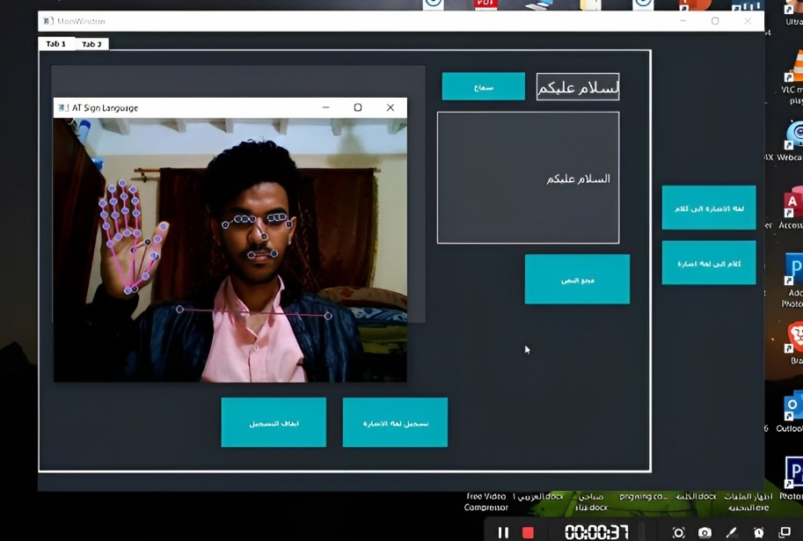Image resolution: width=803 pixels, height=541 pixels.
Task: Click the small text field showing السلام عليكم
Action: 578,86
